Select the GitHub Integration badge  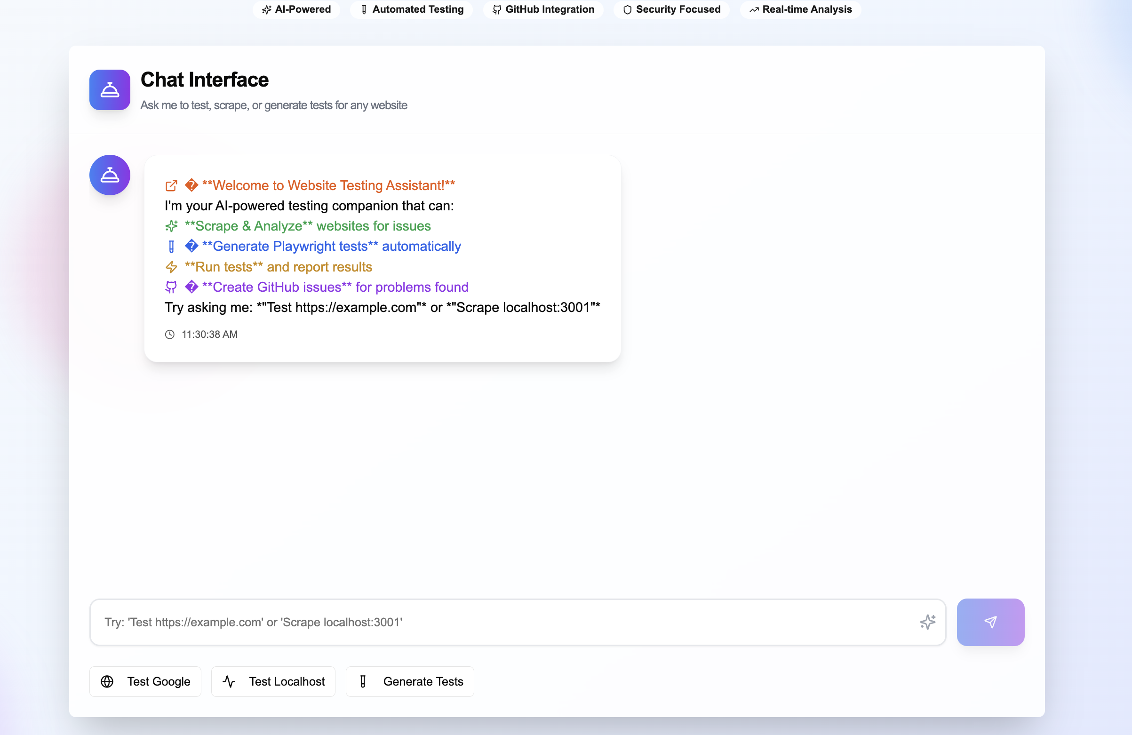[543, 9]
